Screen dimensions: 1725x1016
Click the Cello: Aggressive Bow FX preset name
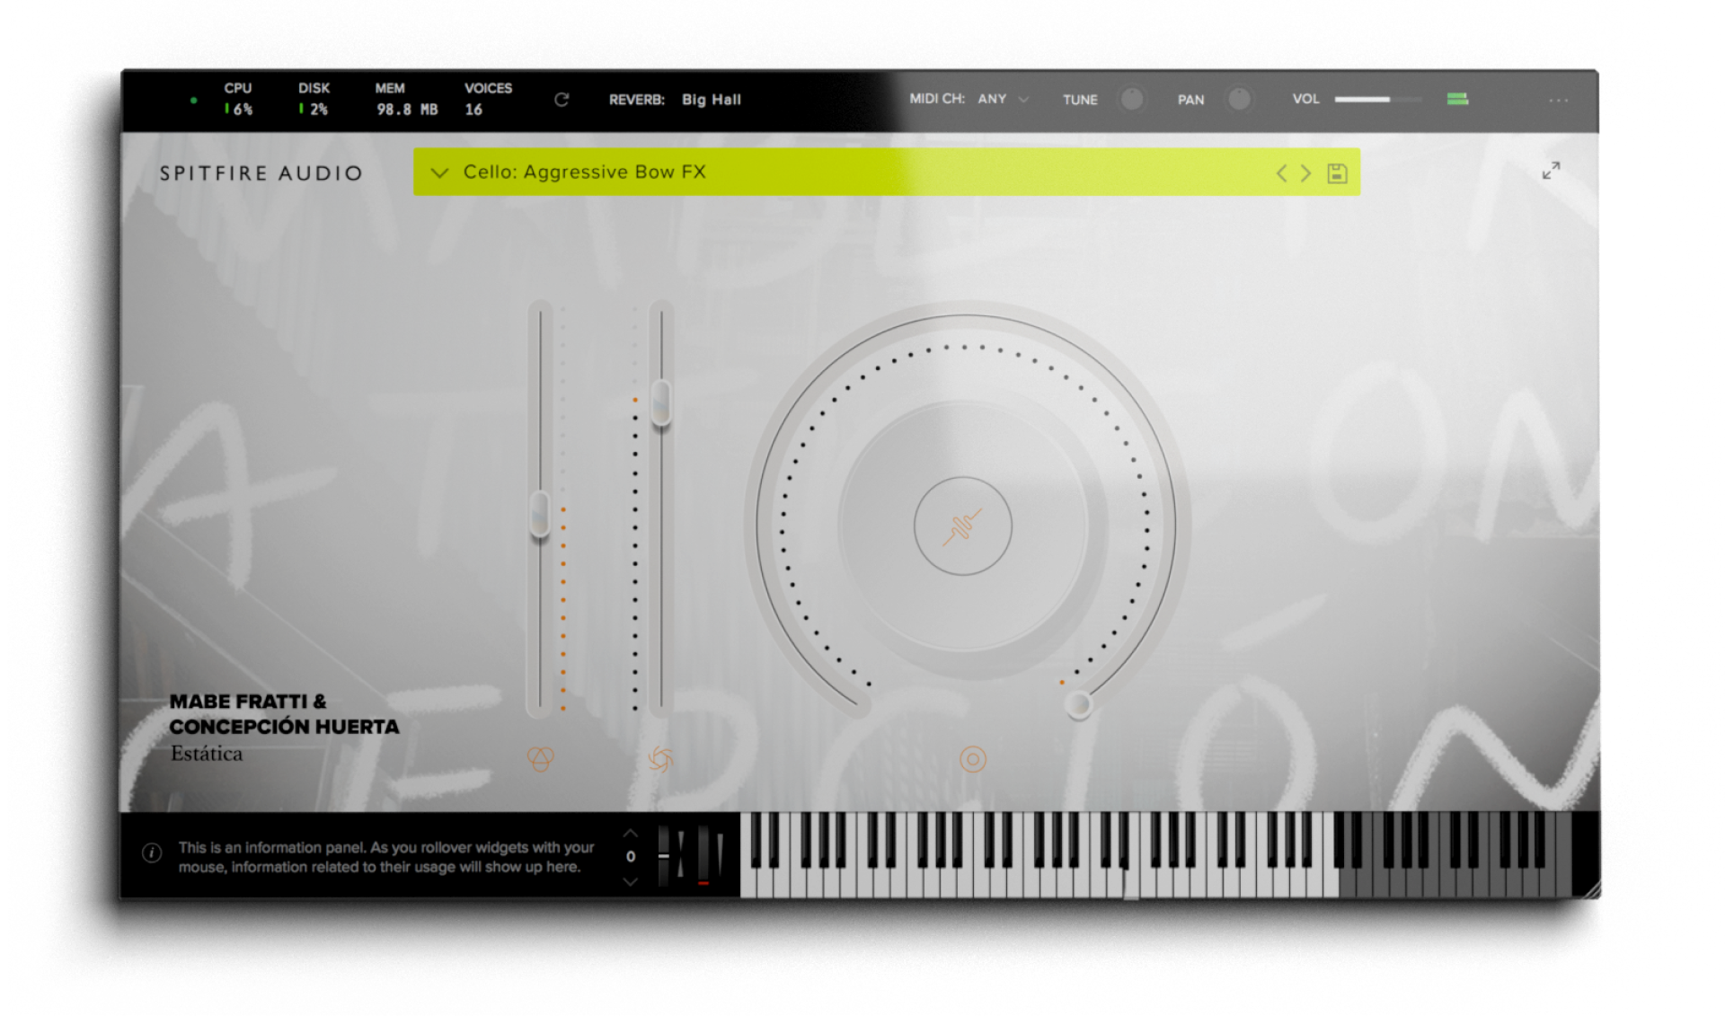click(x=584, y=172)
